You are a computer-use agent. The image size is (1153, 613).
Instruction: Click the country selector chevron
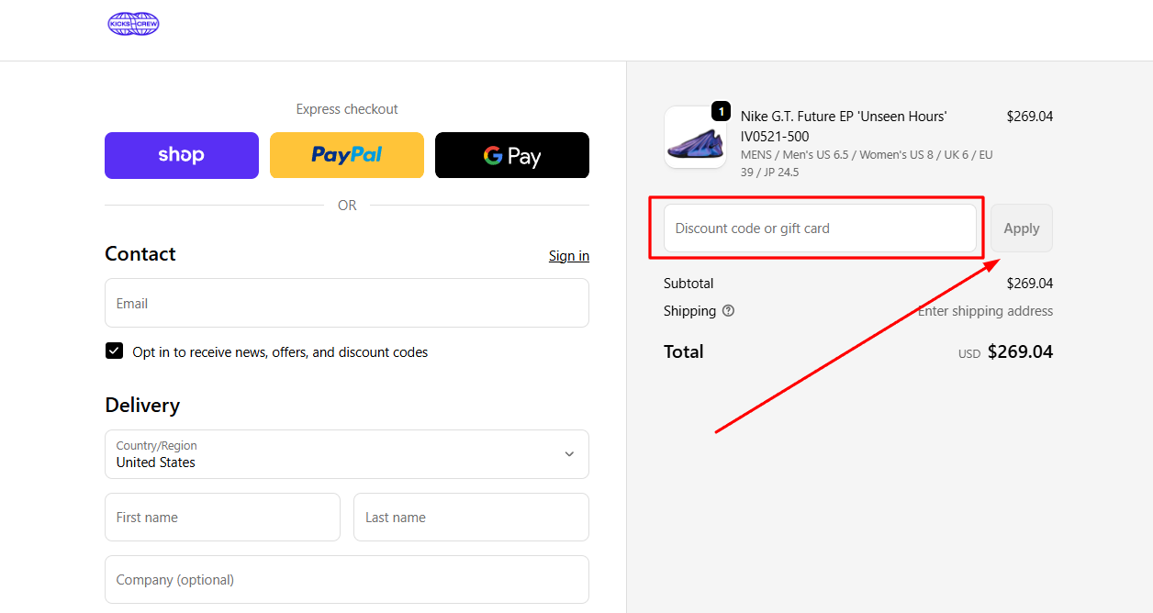click(568, 454)
